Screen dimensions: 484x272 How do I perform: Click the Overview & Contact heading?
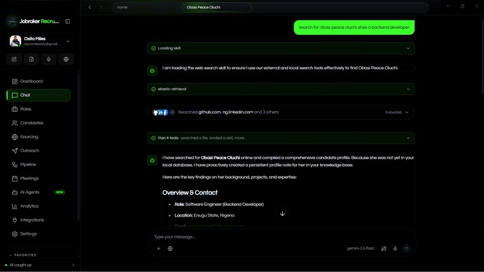[x=190, y=193]
